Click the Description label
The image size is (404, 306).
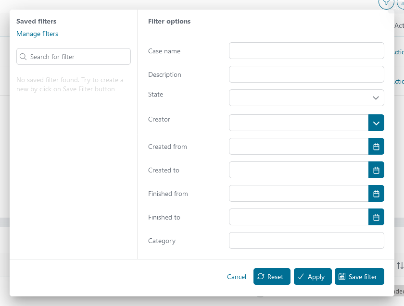tap(164, 74)
